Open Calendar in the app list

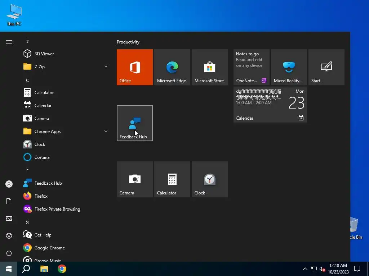pyautogui.click(x=66, y=106)
